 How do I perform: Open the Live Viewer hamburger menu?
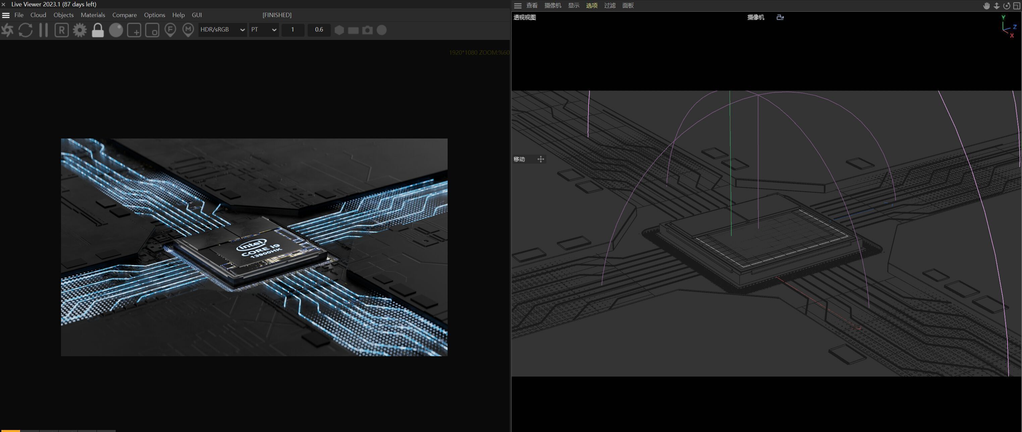click(x=6, y=15)
